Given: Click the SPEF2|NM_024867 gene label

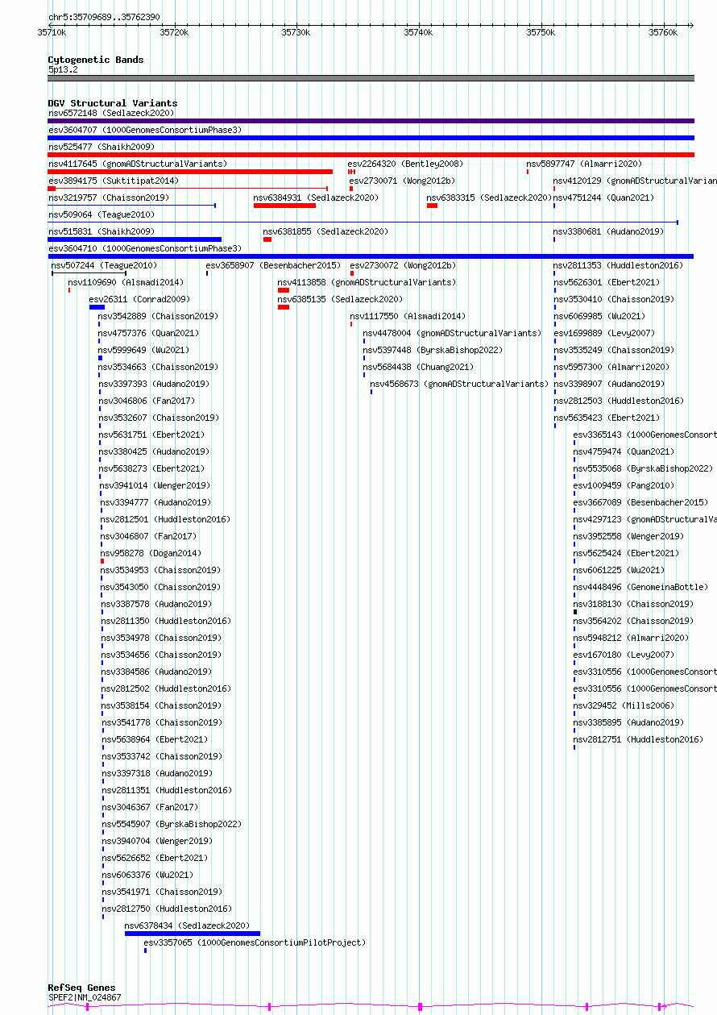Looking at the screenshot, I should pos(85,997).
